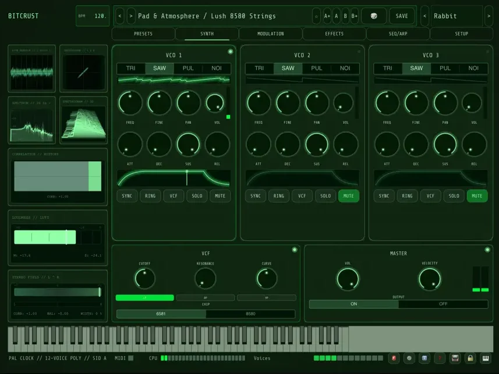Click the grey round record icon

[x=409, y=358]
